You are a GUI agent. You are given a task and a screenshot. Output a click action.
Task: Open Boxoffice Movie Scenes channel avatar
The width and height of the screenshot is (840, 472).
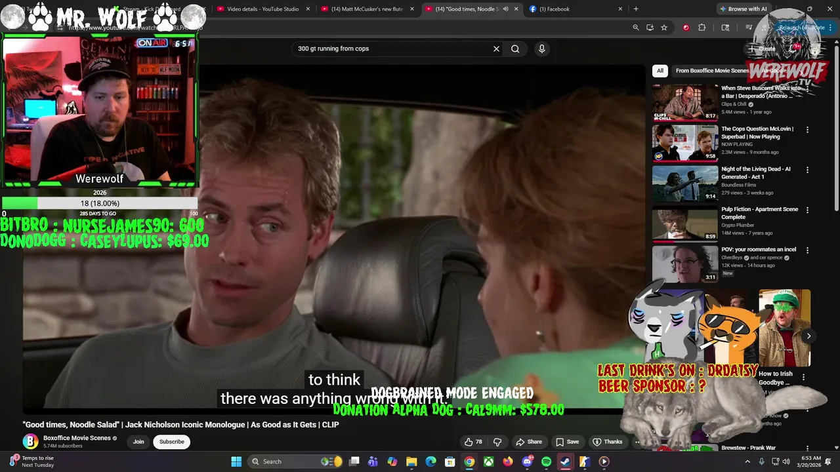click(30, 442)
